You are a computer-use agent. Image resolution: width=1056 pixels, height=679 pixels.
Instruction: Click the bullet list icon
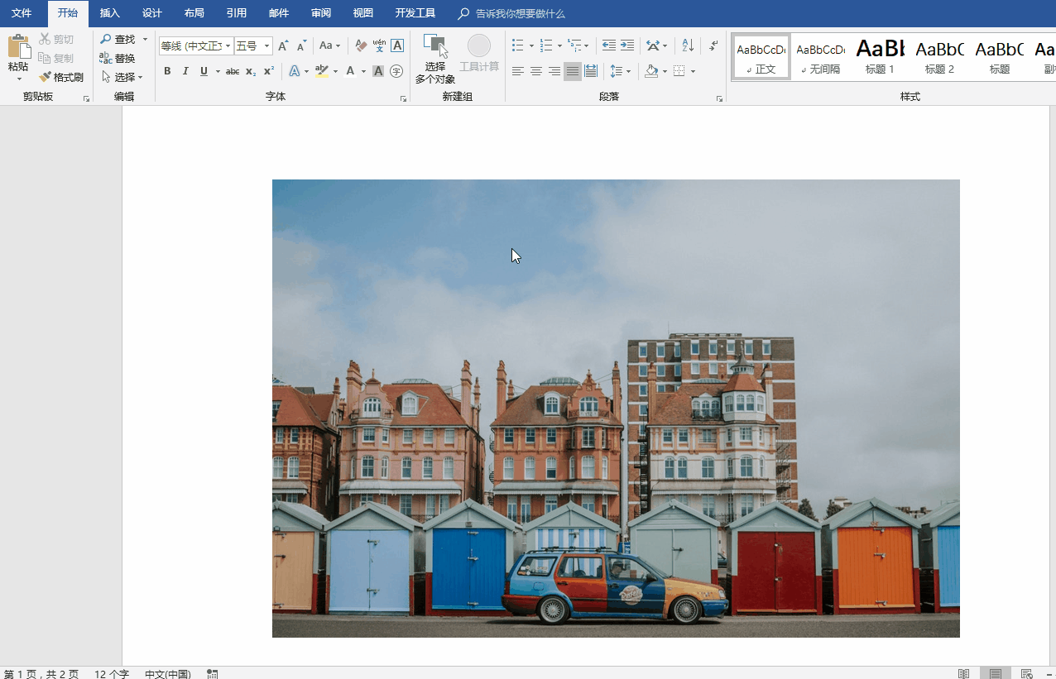[x=517, y=45]
